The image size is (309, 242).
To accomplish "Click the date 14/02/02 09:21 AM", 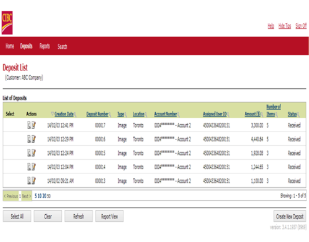I will tap(61, 181).
